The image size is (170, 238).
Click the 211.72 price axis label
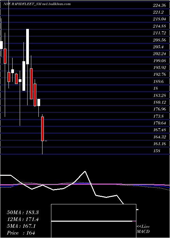(159, 33)
